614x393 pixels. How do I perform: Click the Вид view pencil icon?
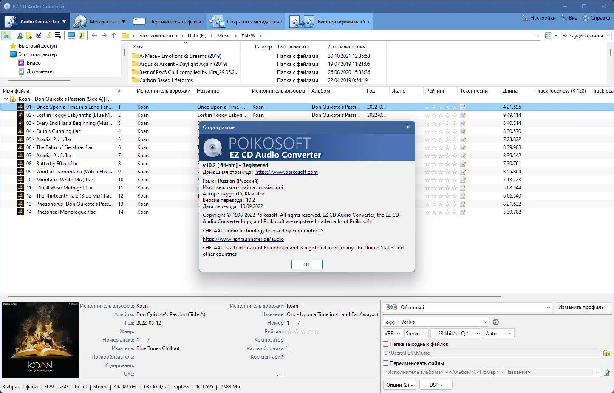click(564, 18)
